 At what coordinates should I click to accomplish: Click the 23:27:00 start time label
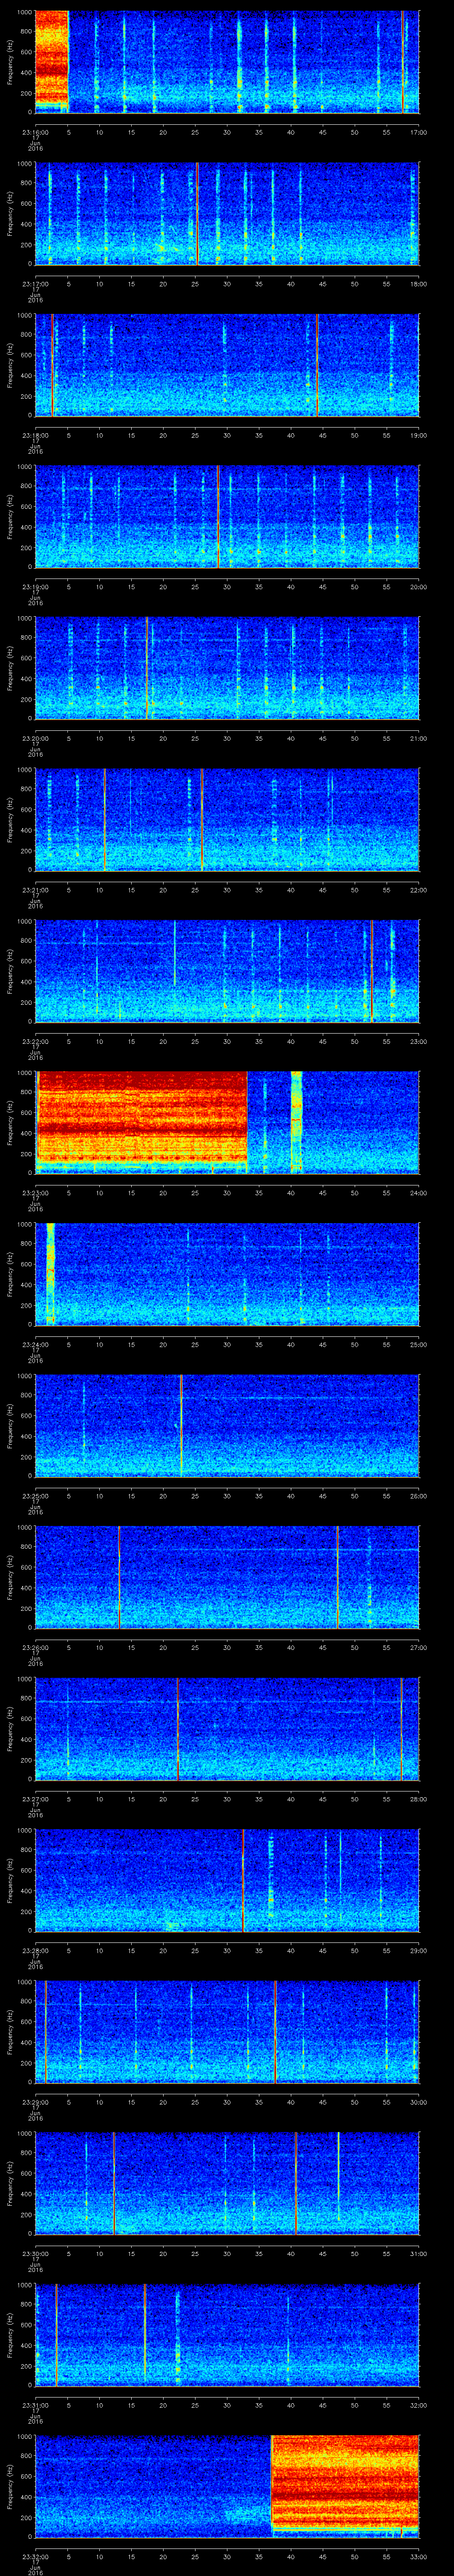point(35,1799)
